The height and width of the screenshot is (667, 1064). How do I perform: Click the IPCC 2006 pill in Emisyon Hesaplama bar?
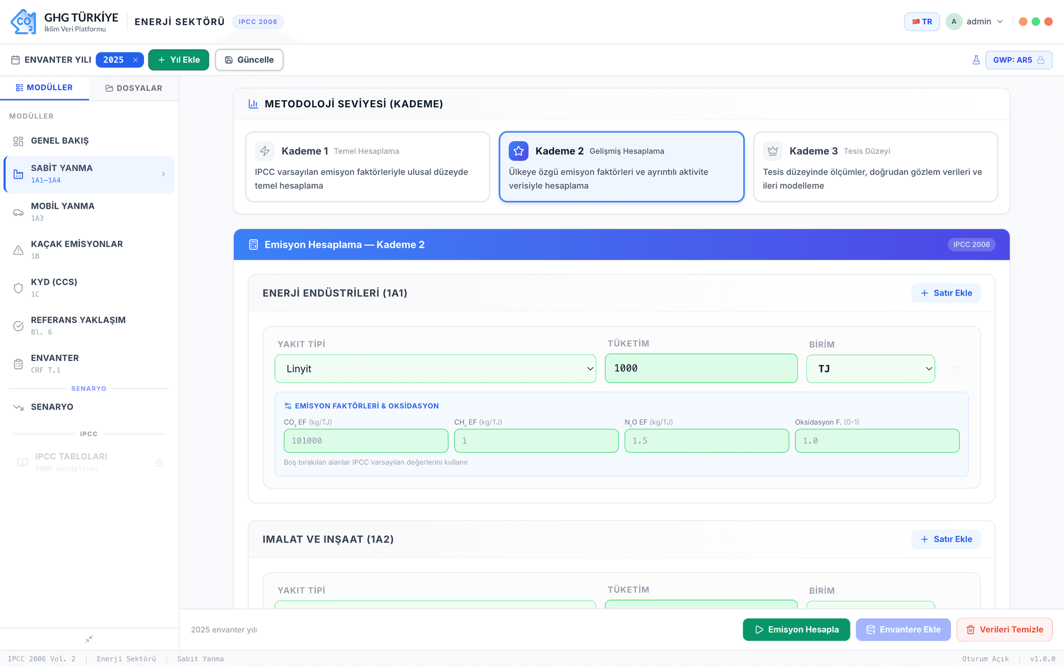pyautogui.click(x=971, y=245)
